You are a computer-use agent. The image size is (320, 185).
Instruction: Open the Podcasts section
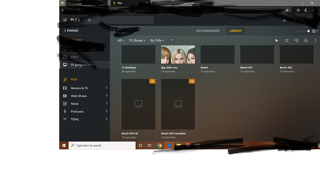77,111
